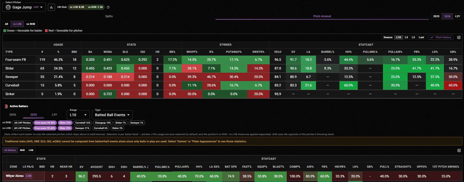Image resolution: width=464 pixels, height=182 pixels.
Task: Click the Pitch History chart button
Action: click(441, 37)
